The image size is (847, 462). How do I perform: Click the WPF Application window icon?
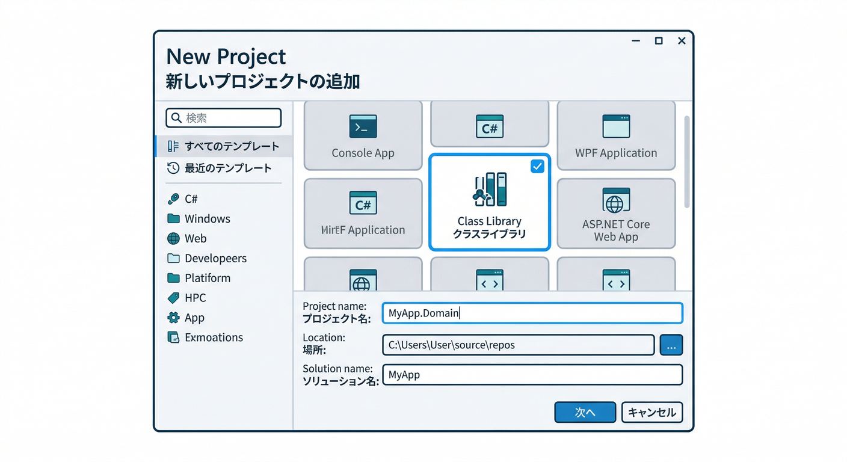click(616, 126)
